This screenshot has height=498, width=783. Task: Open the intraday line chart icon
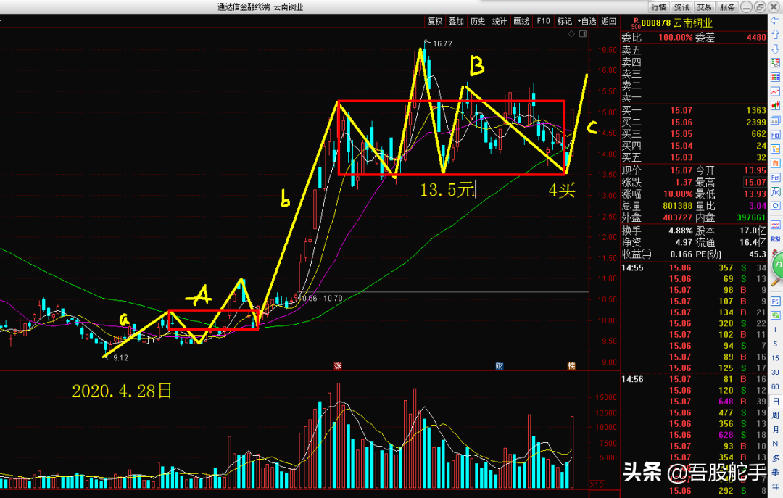pos(776,91)
